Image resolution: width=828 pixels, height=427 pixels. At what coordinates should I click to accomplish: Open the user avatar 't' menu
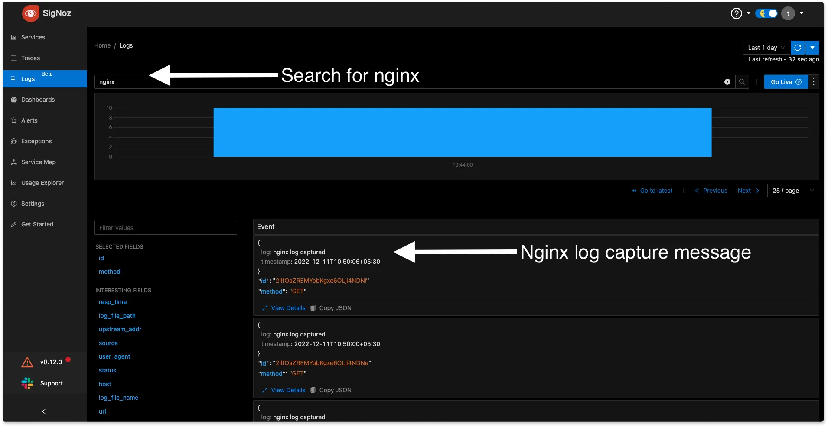click(x=788, y=13)
